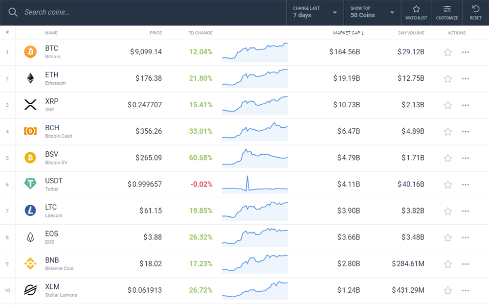Image resolution: width=489 pixels, height=305 pixels.
Task: Open the USDT 7-day sparkline chart
Action: tap(255, 185)
